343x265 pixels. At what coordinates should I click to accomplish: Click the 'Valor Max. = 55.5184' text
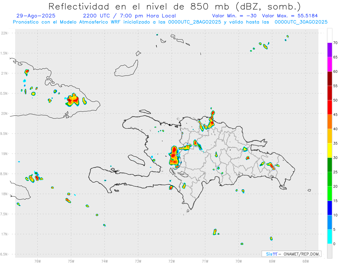(290, 16)
